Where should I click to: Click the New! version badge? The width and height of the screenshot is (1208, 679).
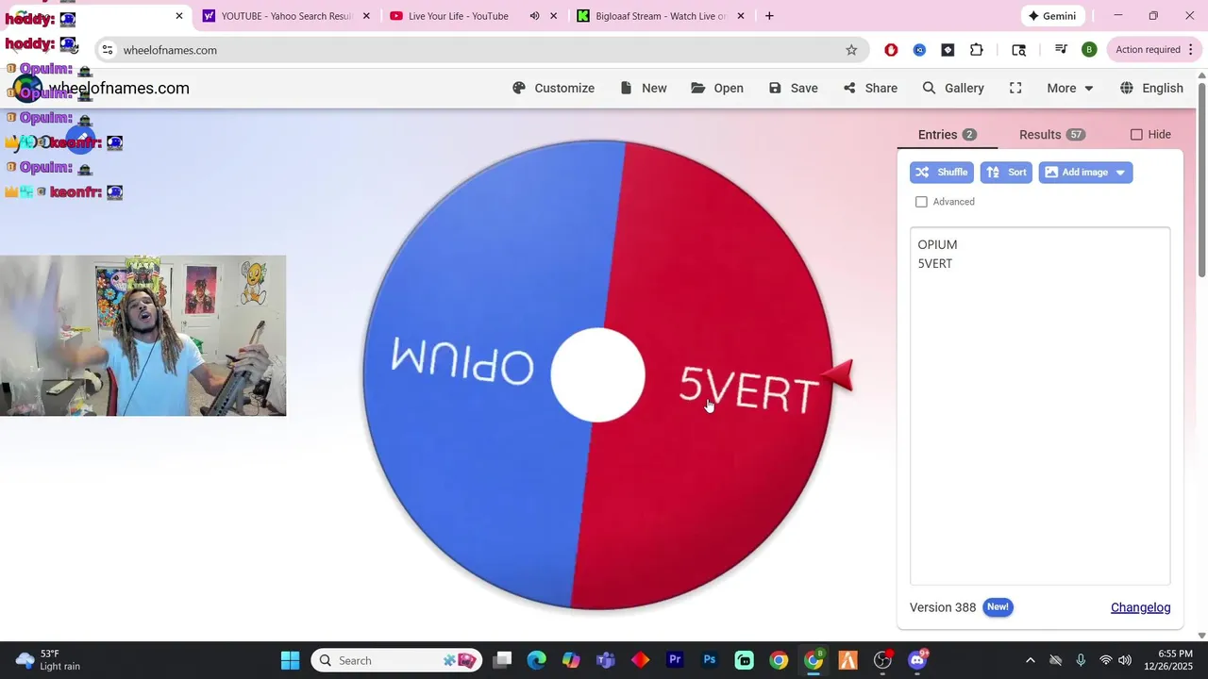coord(998,607)
